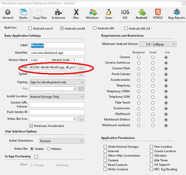This screenshot has width=186, height=175.
Task: Browse for a Status Bar Icon file
Action: 81,119
